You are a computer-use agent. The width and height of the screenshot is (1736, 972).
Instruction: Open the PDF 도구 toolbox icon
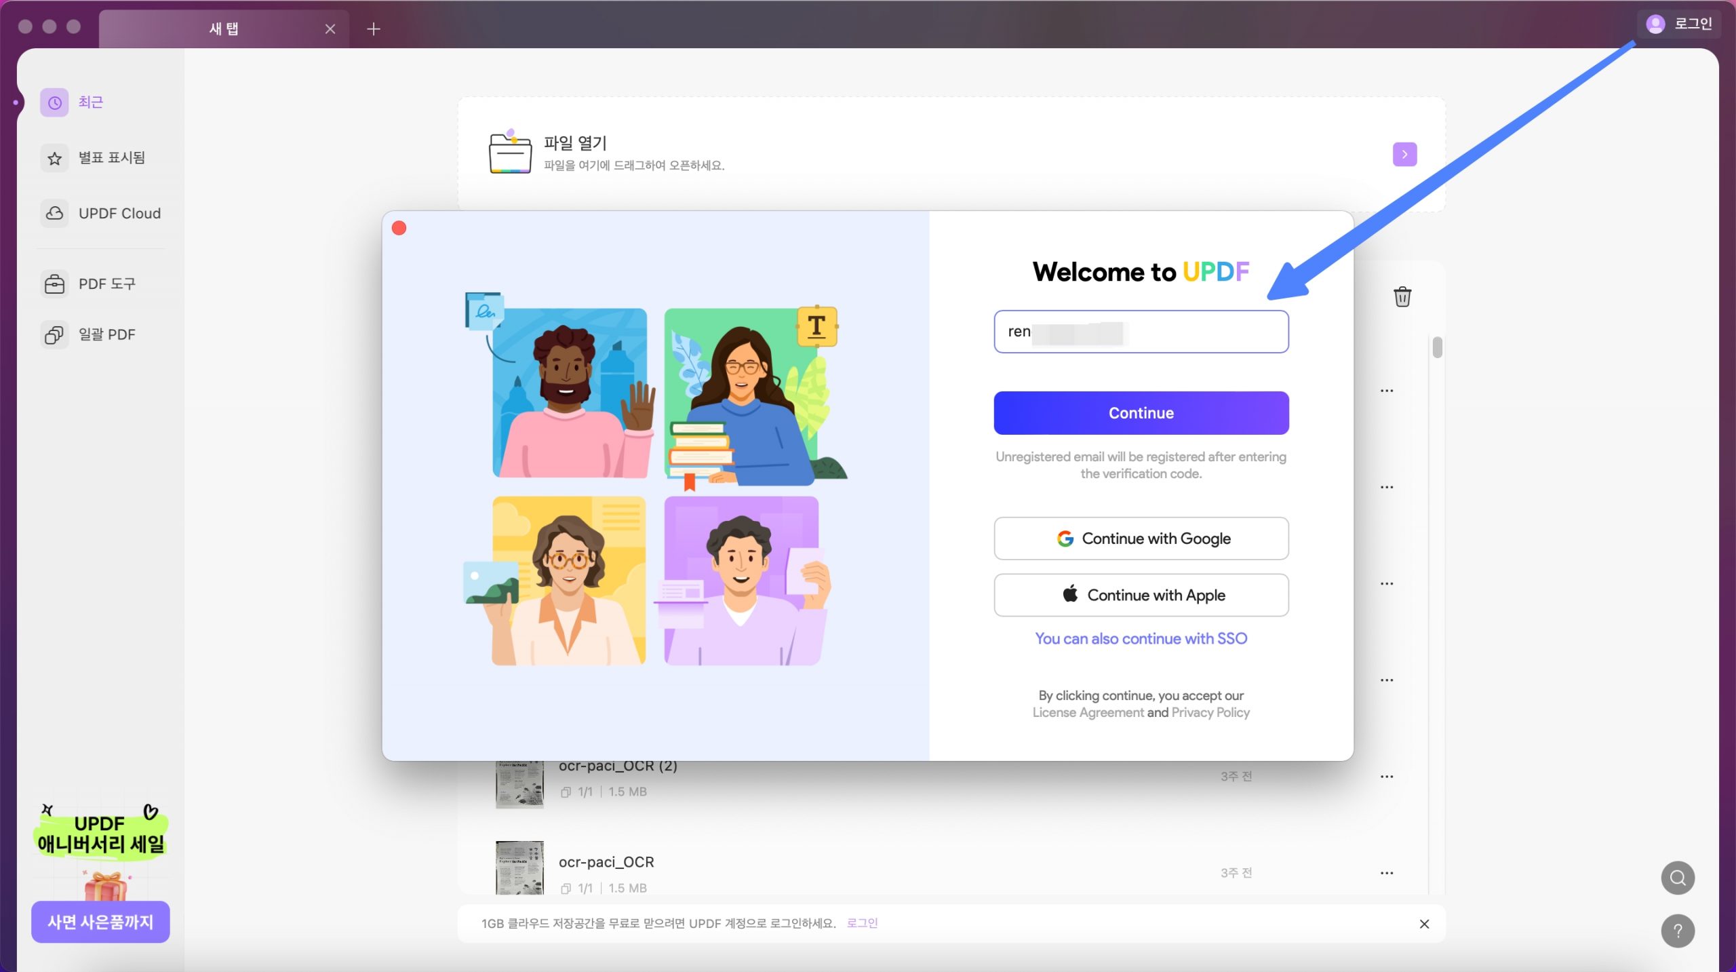point(54,284)
